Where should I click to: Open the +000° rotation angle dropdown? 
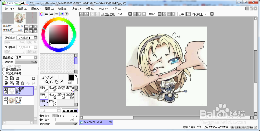click(160, 14)
